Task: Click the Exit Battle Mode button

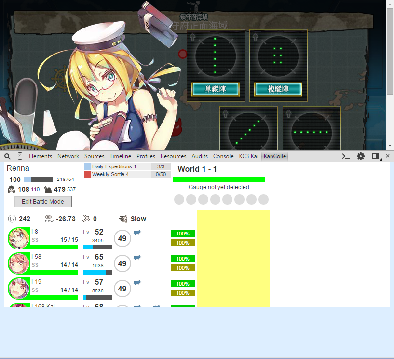Action: [x=43, y=202]
